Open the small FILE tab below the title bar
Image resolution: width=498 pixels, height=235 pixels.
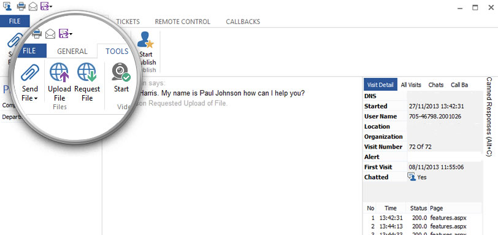tap(15, 21)
